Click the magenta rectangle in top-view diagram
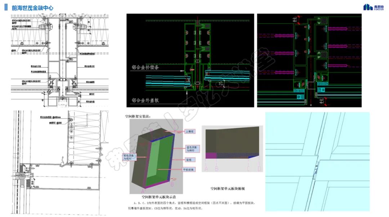 click(210, 155)
